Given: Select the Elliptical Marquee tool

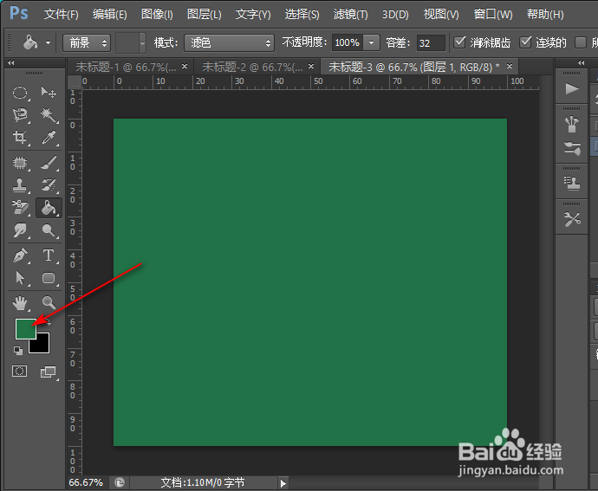Looking at the screenshot, I should click(20, 93).
